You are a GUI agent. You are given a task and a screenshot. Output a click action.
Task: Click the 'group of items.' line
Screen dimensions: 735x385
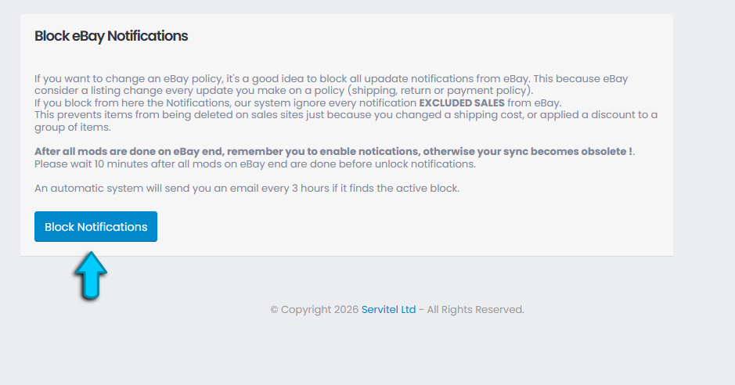[73, 128]
